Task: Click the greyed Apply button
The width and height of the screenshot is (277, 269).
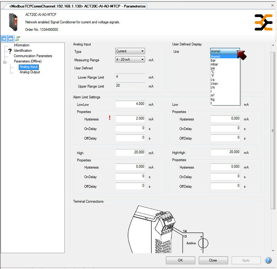Action: coord(246,260)
